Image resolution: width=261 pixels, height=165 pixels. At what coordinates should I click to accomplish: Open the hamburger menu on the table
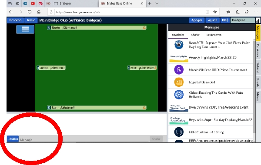click(25, 29)
